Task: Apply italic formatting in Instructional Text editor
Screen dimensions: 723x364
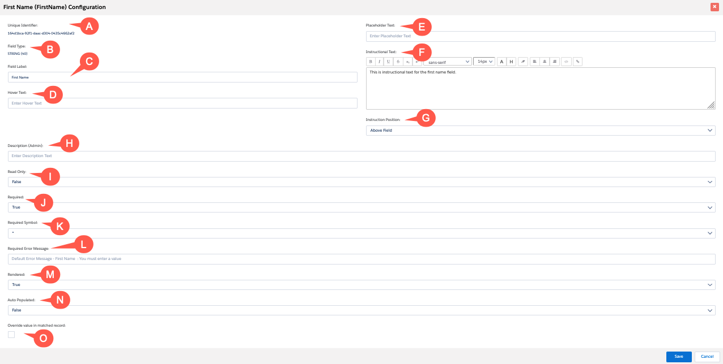Action: coord(380,62)
